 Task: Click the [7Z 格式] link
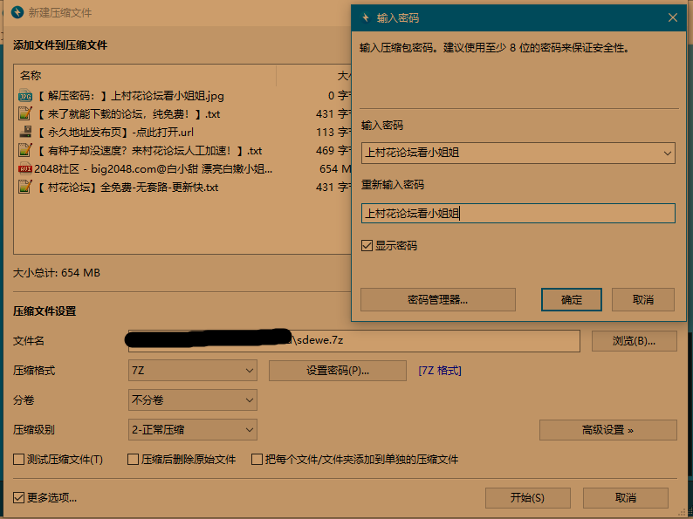point(440,371)
